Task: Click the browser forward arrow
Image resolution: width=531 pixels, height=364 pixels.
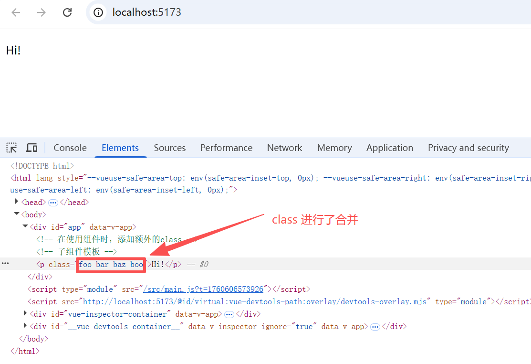Action: (42, 12)
